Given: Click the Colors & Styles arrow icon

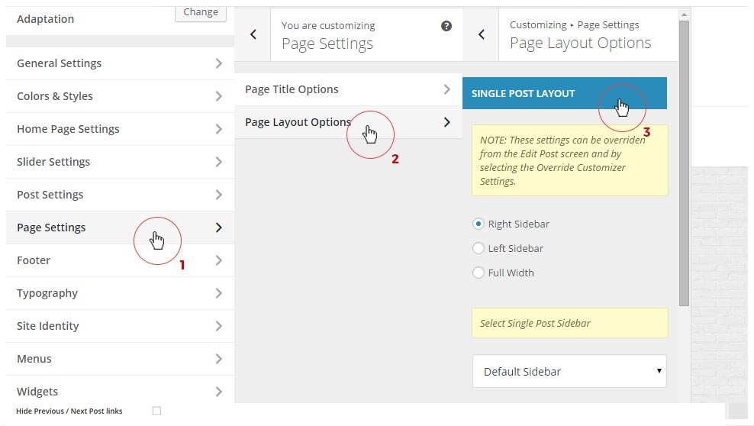Looking at the screenshot, I should pyautogui.click(x=219, y=96).
